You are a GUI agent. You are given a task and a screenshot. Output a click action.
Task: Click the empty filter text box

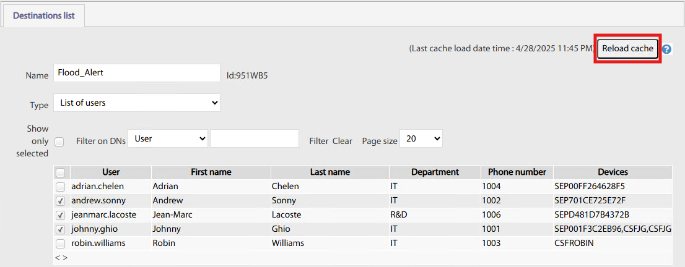coord(255,139)
